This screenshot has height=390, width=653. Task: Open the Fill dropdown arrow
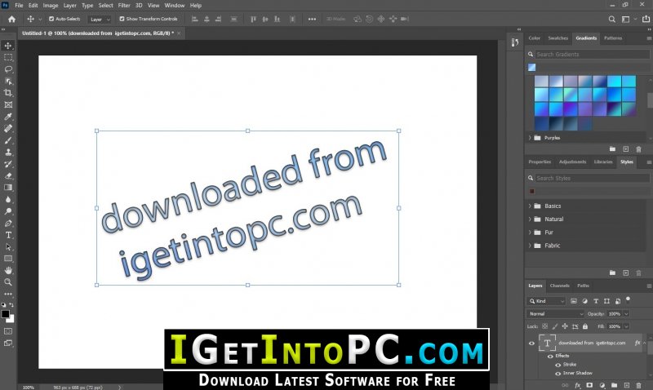click(x=626, y=326)
